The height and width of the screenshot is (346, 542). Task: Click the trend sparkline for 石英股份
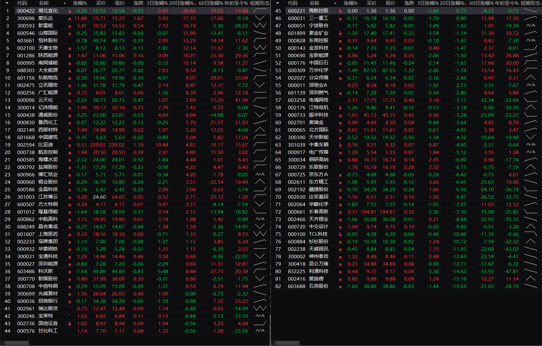531,286
